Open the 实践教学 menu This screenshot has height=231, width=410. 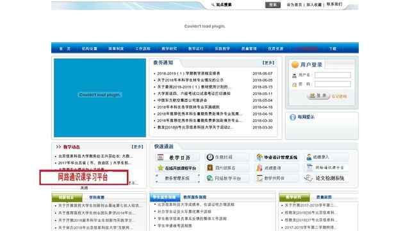[x=222, y=49]
